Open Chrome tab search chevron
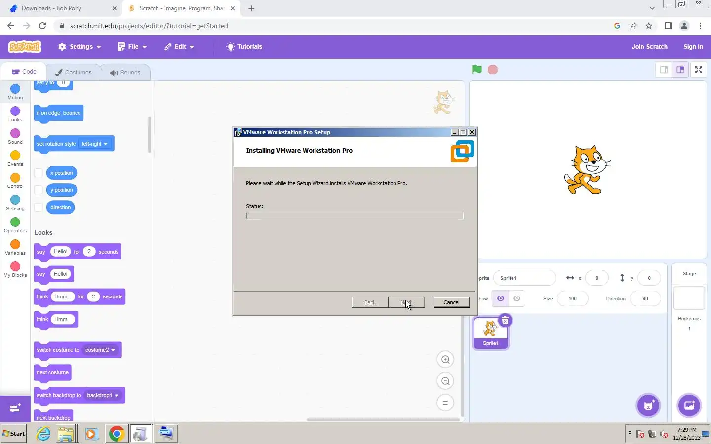The image size is (711, 444). (x=652, y=8)
